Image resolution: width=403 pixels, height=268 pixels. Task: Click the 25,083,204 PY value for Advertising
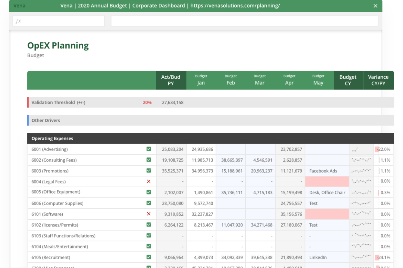(173, 149)
